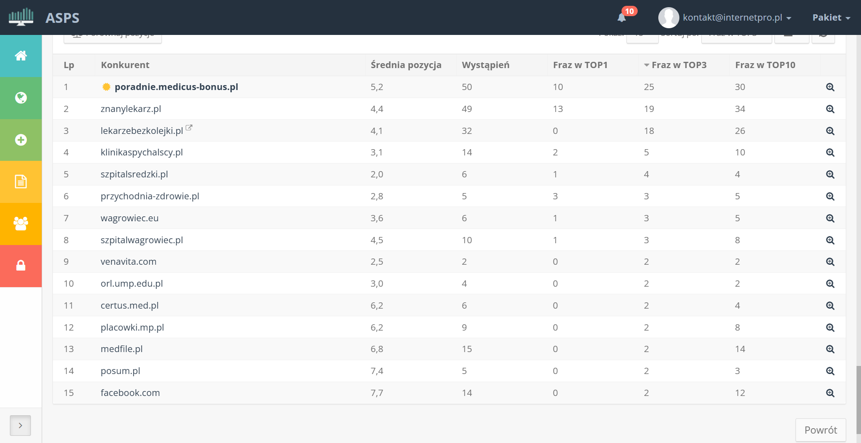The image size is (861, 443).
Task: Click magnifier icon for facebook.com row
Action: [x=830, y=393]
